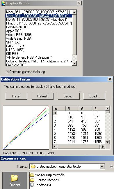The width and height of the screenshot is (114, 189).
Task: Click the R column header
Action: coord(72,109)
